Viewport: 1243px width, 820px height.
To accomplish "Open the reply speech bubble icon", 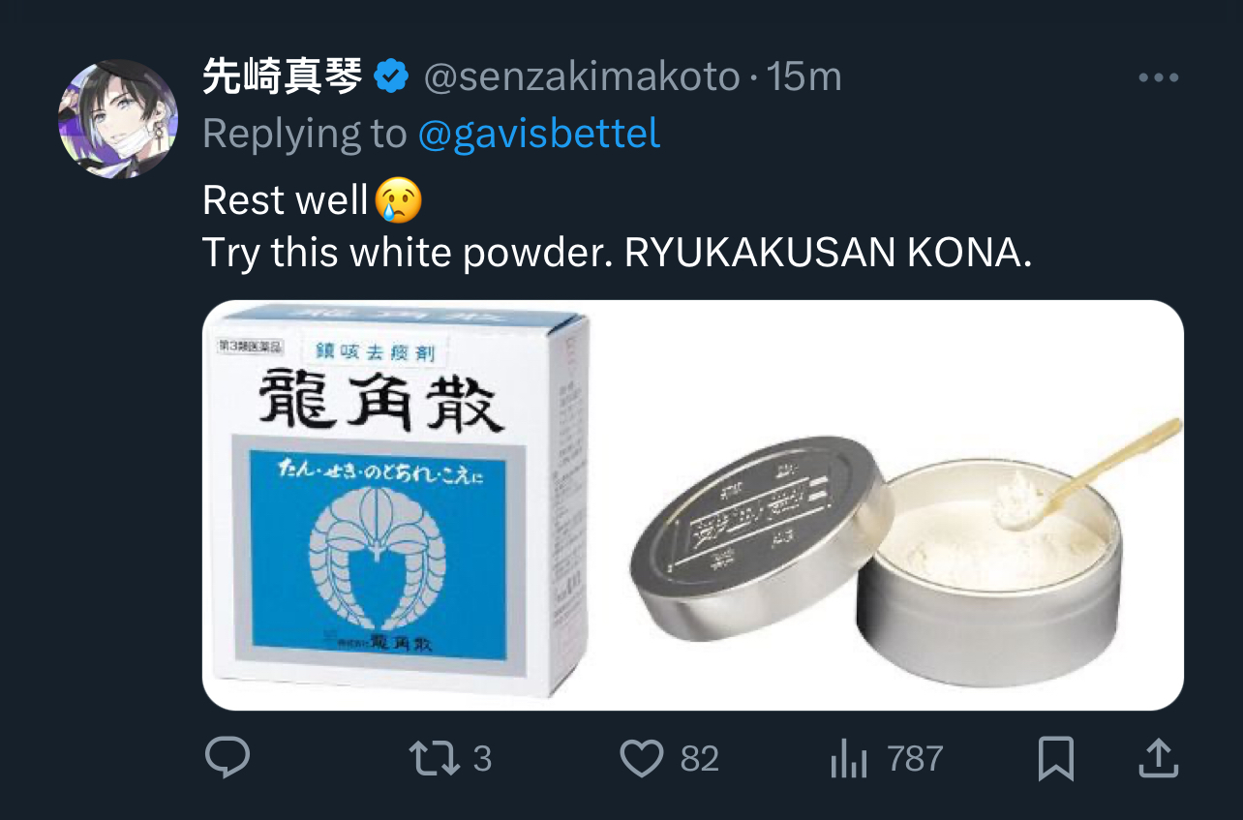I will [x=227, y=758].
